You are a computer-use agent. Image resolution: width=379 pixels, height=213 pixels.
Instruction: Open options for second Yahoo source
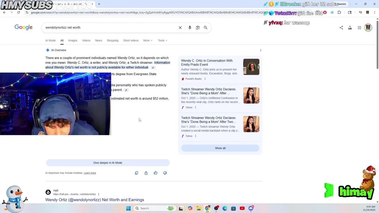pos(195,136)
